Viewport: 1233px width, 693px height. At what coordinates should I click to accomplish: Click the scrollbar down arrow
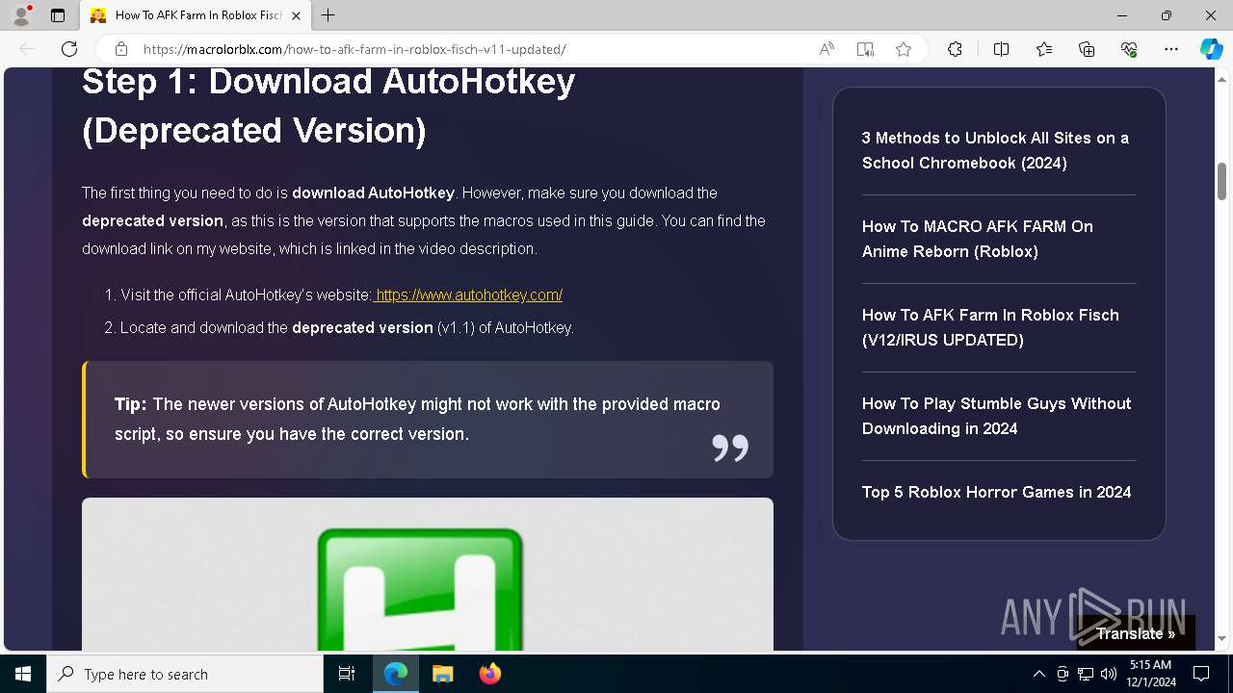coord(1221,638)
